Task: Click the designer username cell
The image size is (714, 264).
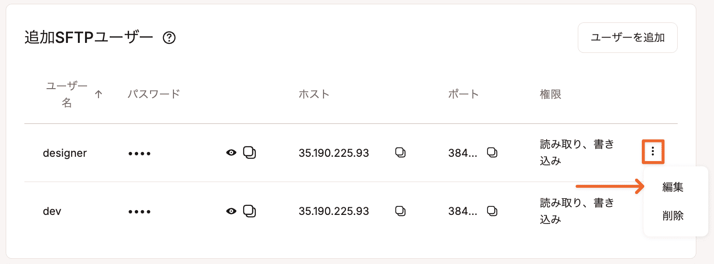Action: (x=65, y=153)
